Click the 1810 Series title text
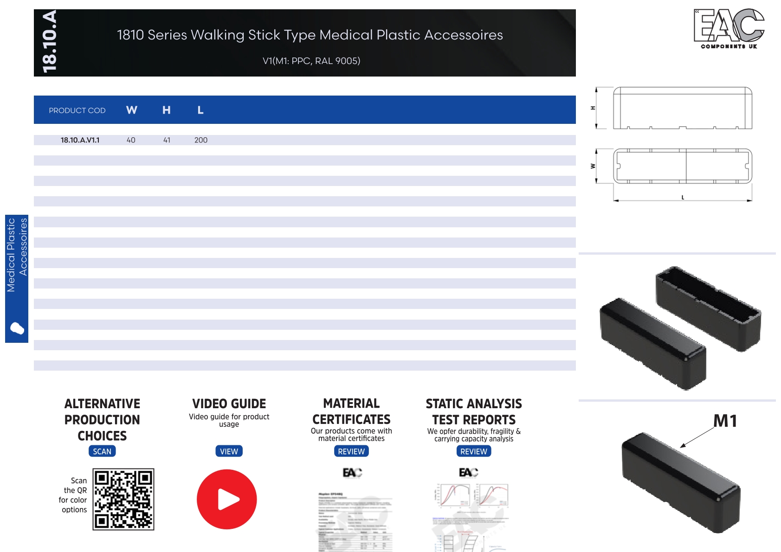The height and width of the screenshot is (552, 781). (x=310, y=35)
